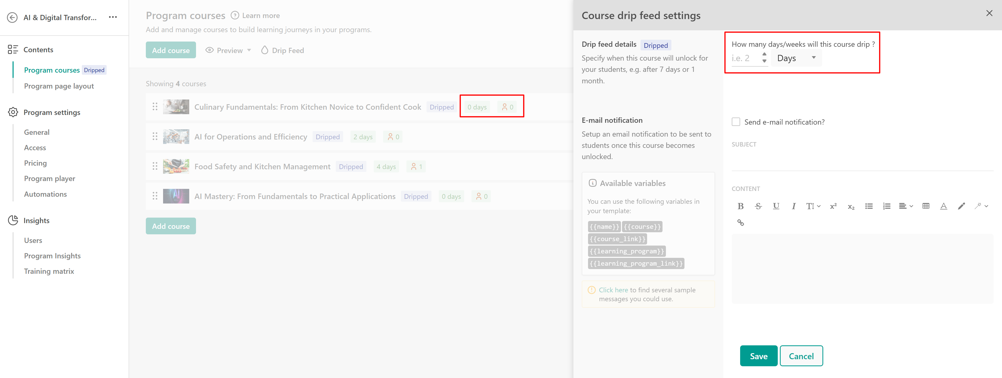Click the insert link icon
The image size is (1002, 378).
click(x=740, y=223)
